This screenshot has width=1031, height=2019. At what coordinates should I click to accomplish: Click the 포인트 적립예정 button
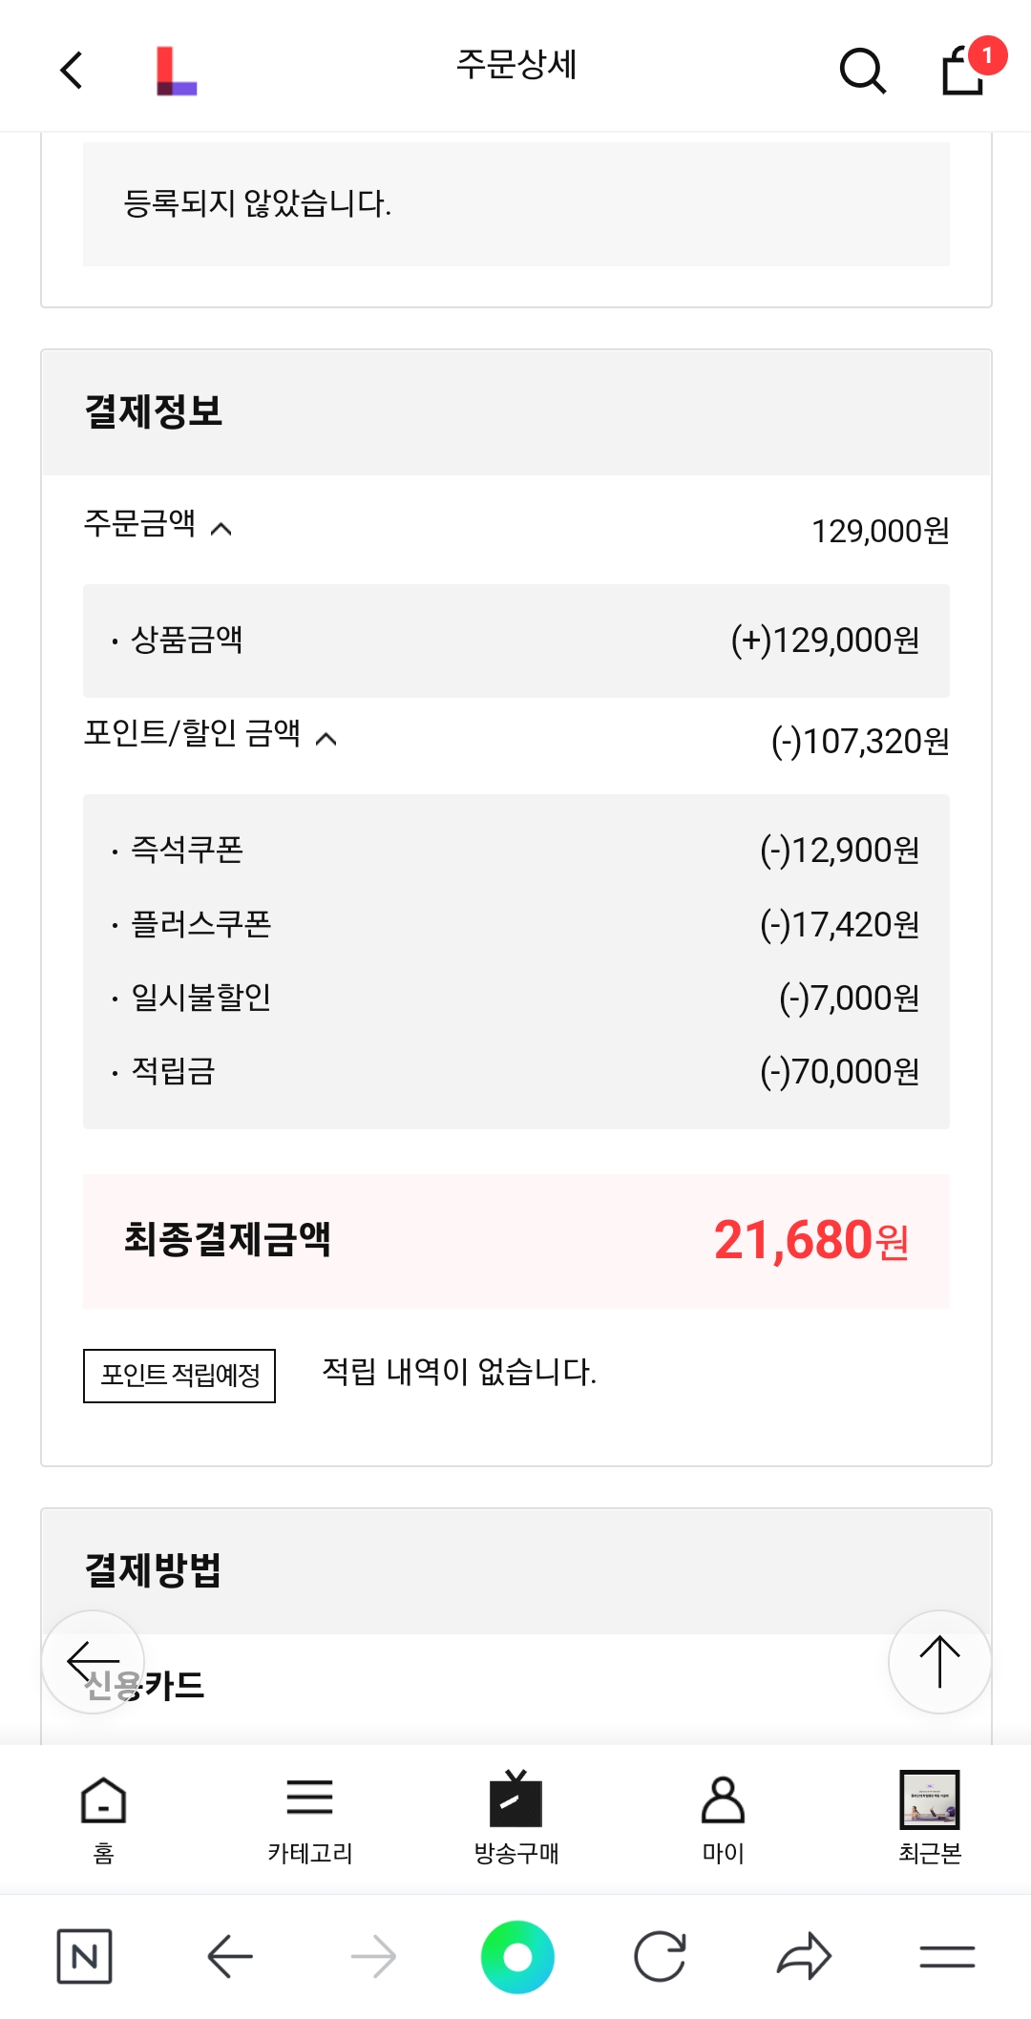(x=179, y=1376)
